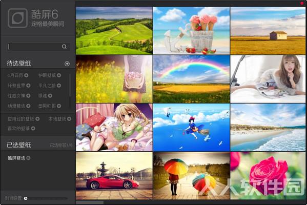Add the 动漫精选 tag
Image resolution: width=307 pixels, height=205 pixels.
coord(28,106)
